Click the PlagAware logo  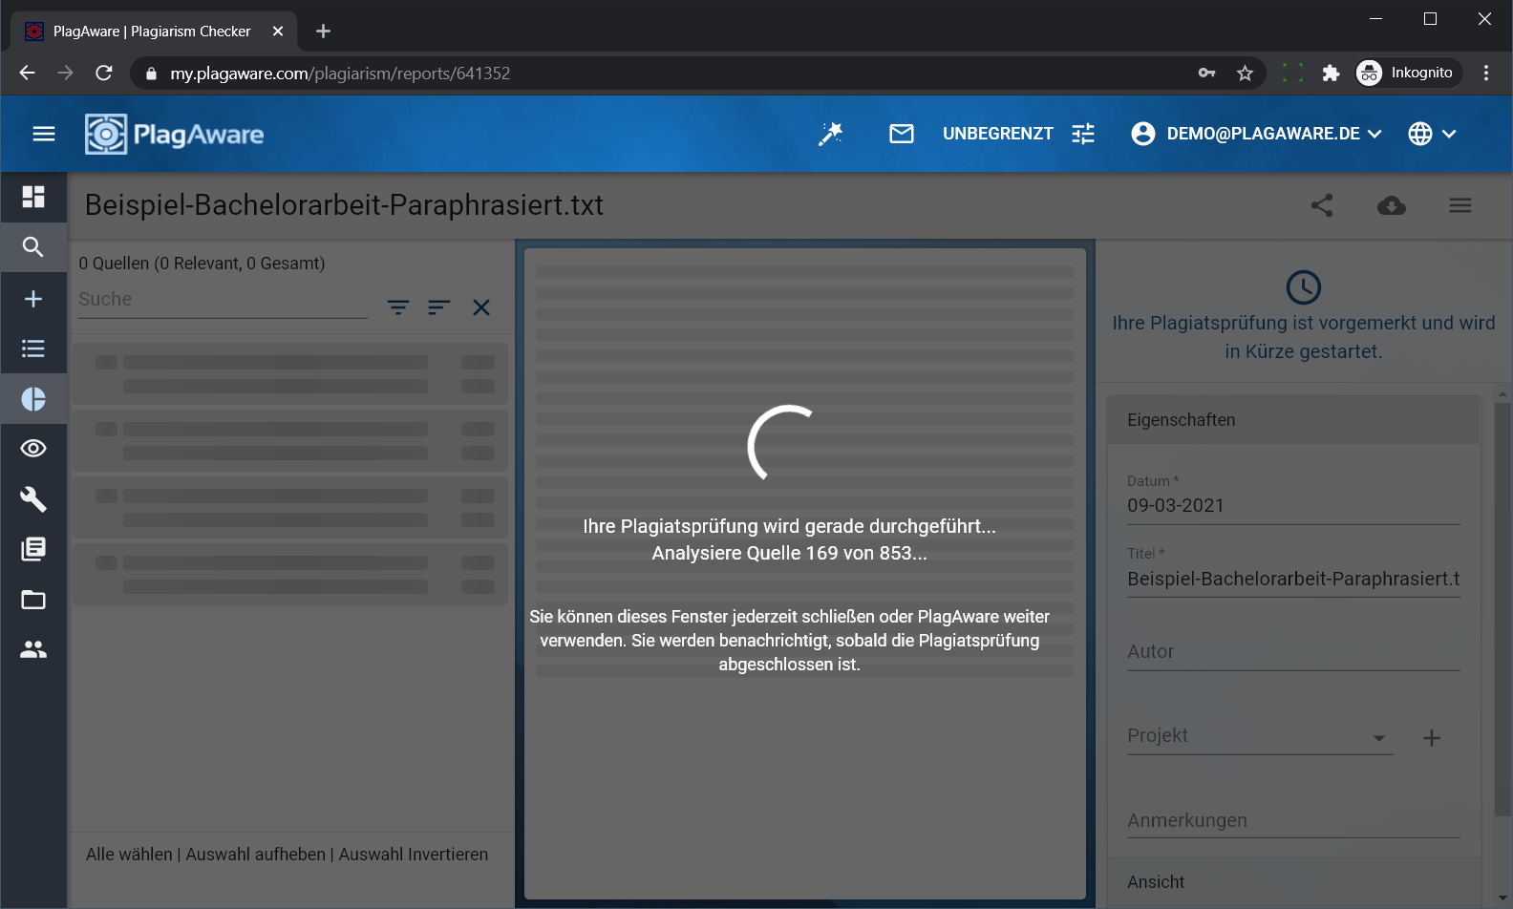click(x=175, y=135)
